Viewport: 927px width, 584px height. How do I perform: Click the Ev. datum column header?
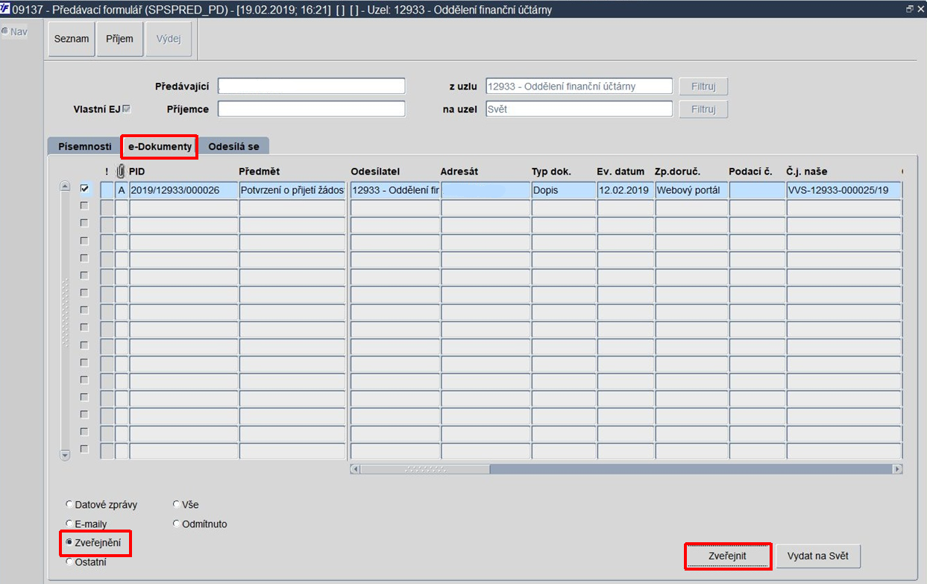[620, 172]
